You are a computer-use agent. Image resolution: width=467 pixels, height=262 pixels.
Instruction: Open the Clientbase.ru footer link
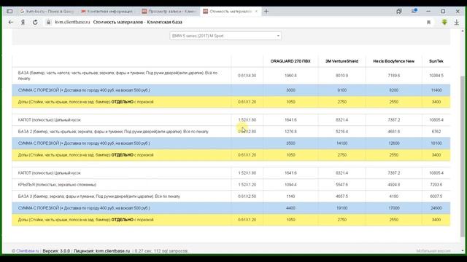(28, 251)
